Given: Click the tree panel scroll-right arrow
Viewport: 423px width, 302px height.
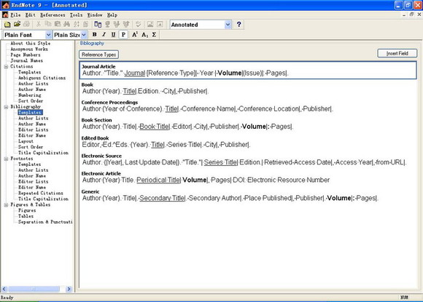Looking at the screenshot, I should click(69, 289).
